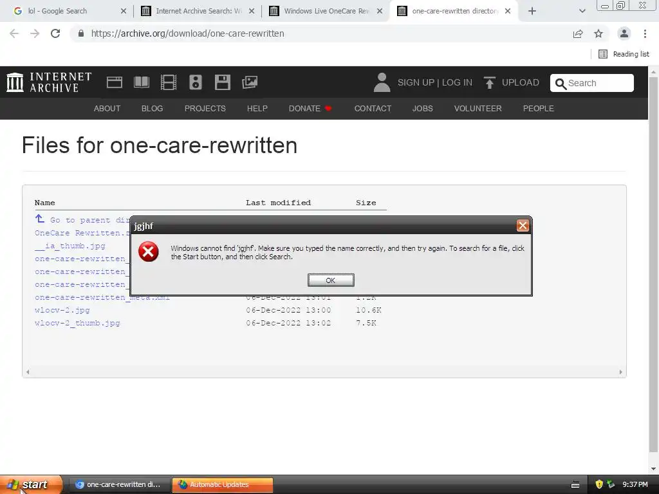
Task: Click the parent directory up-arrow icon
Action: 39,219
